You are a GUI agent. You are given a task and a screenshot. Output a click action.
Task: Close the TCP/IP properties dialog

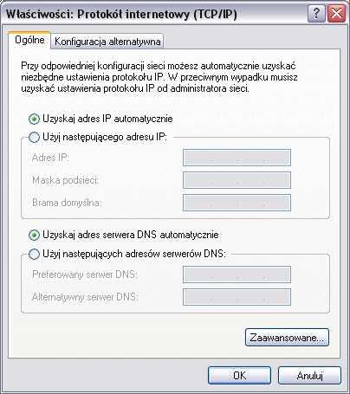(336, 13)
